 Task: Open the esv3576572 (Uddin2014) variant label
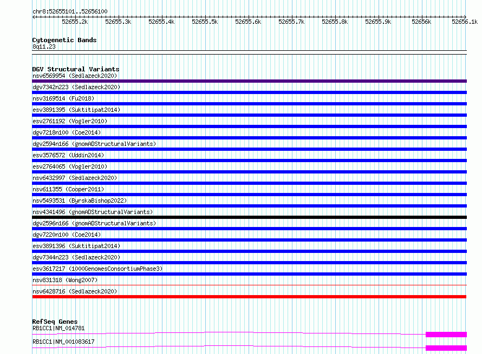click(x=68, y=155)
